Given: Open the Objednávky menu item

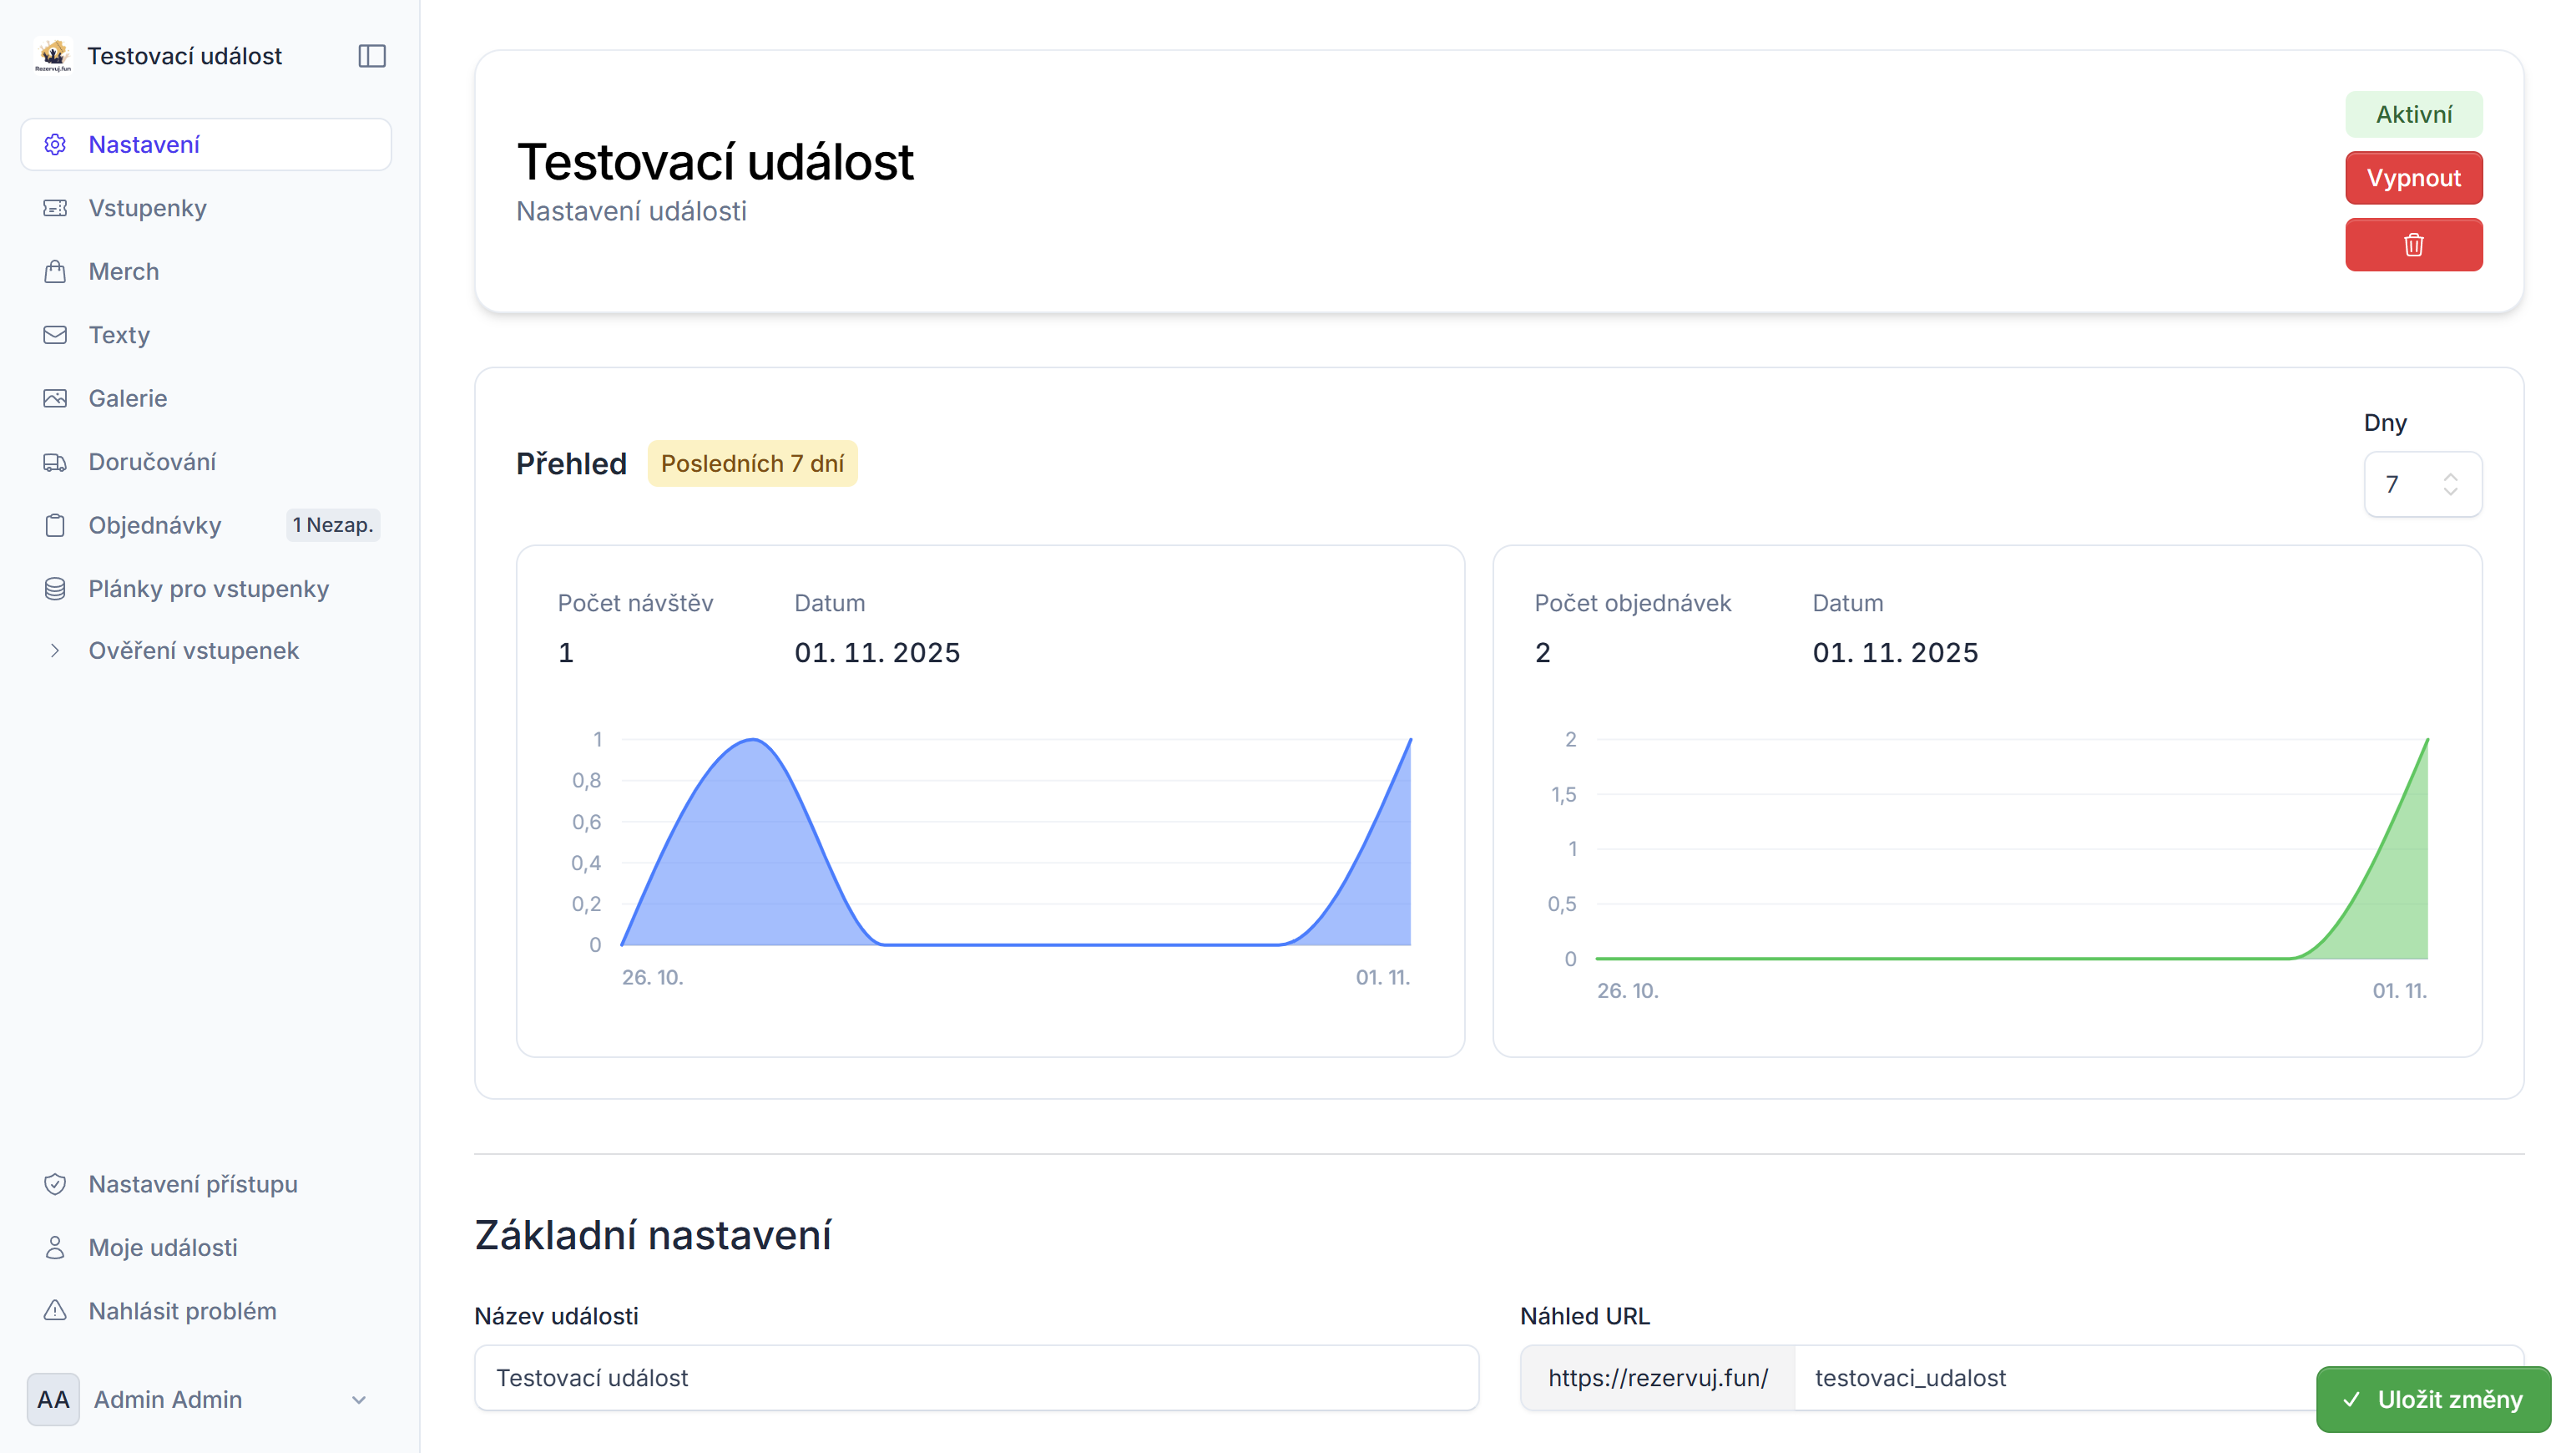Looking at the screenshot, I should tap(155, 525).
